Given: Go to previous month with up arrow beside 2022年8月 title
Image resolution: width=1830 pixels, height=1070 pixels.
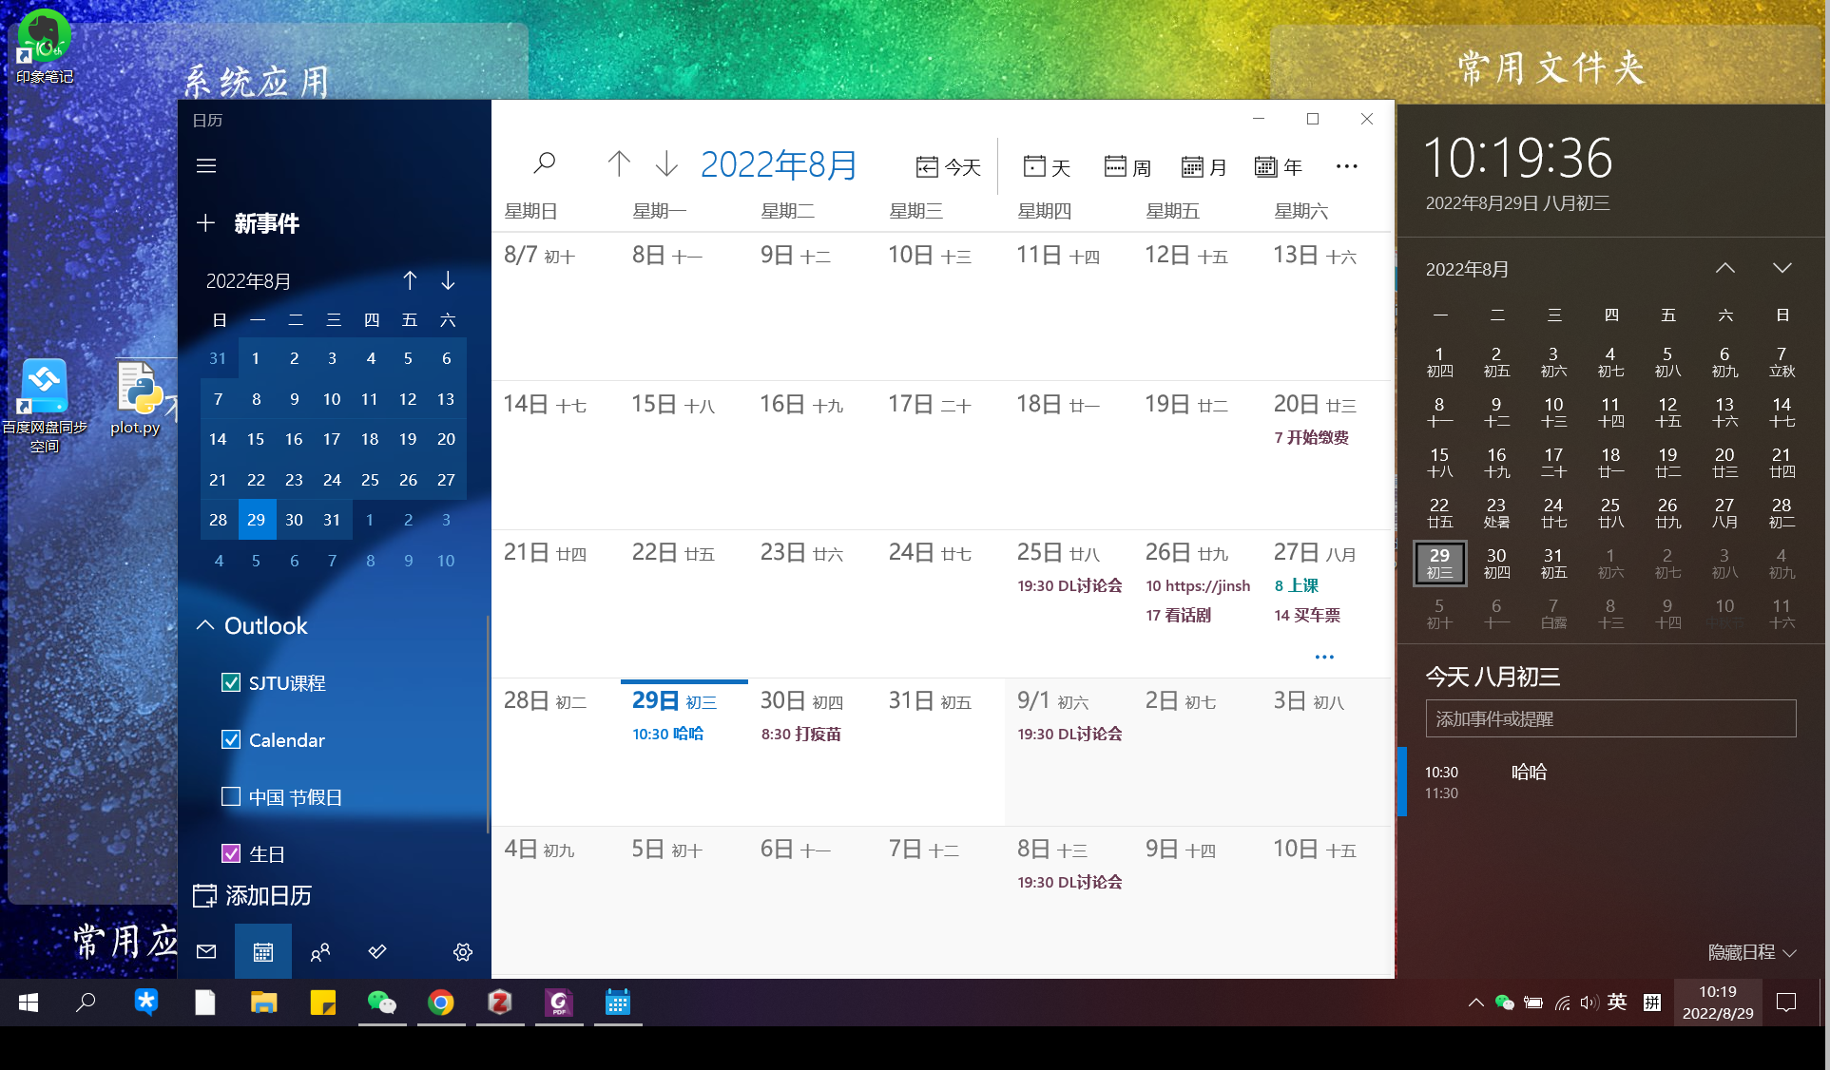Looking at the screenshot, I should 619,163.
